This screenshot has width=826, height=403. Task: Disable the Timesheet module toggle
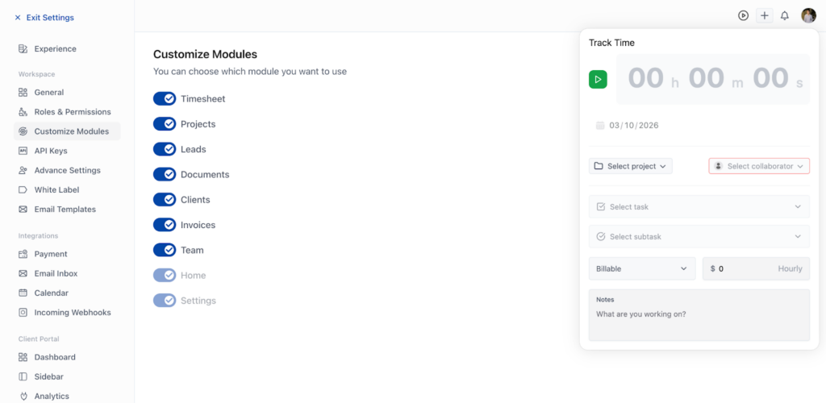[165, 98]
